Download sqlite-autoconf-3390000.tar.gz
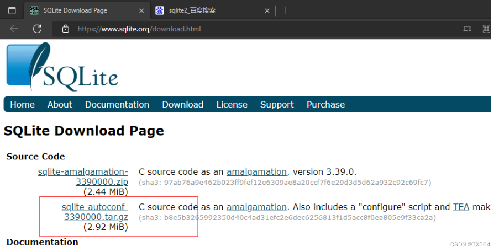 pyautogui.click(x=95, y=212)
